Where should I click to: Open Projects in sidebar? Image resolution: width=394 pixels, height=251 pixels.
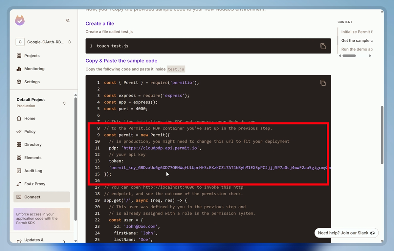point(32,56)
